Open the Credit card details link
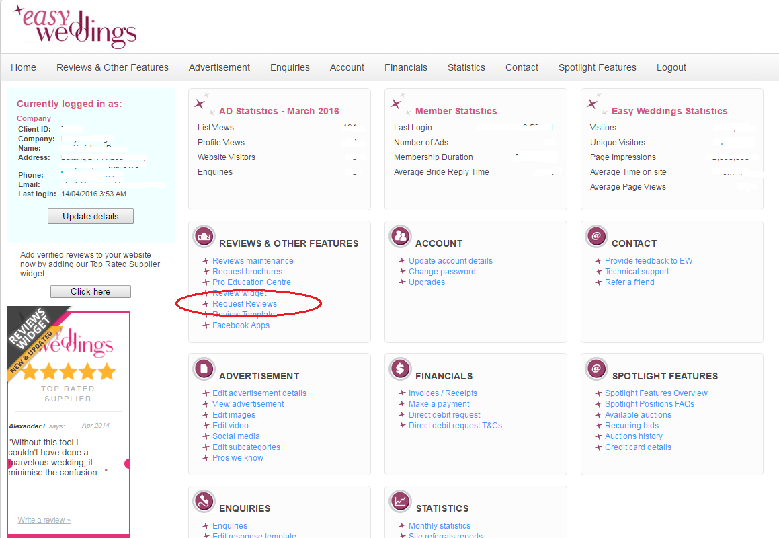This screenshot has height=538, width=779. [638, 447]
